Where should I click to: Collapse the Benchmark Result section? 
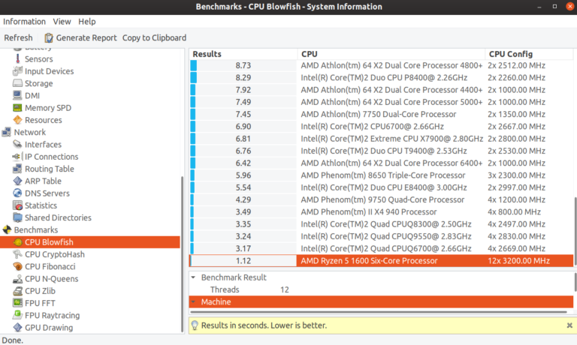(193, 277)
